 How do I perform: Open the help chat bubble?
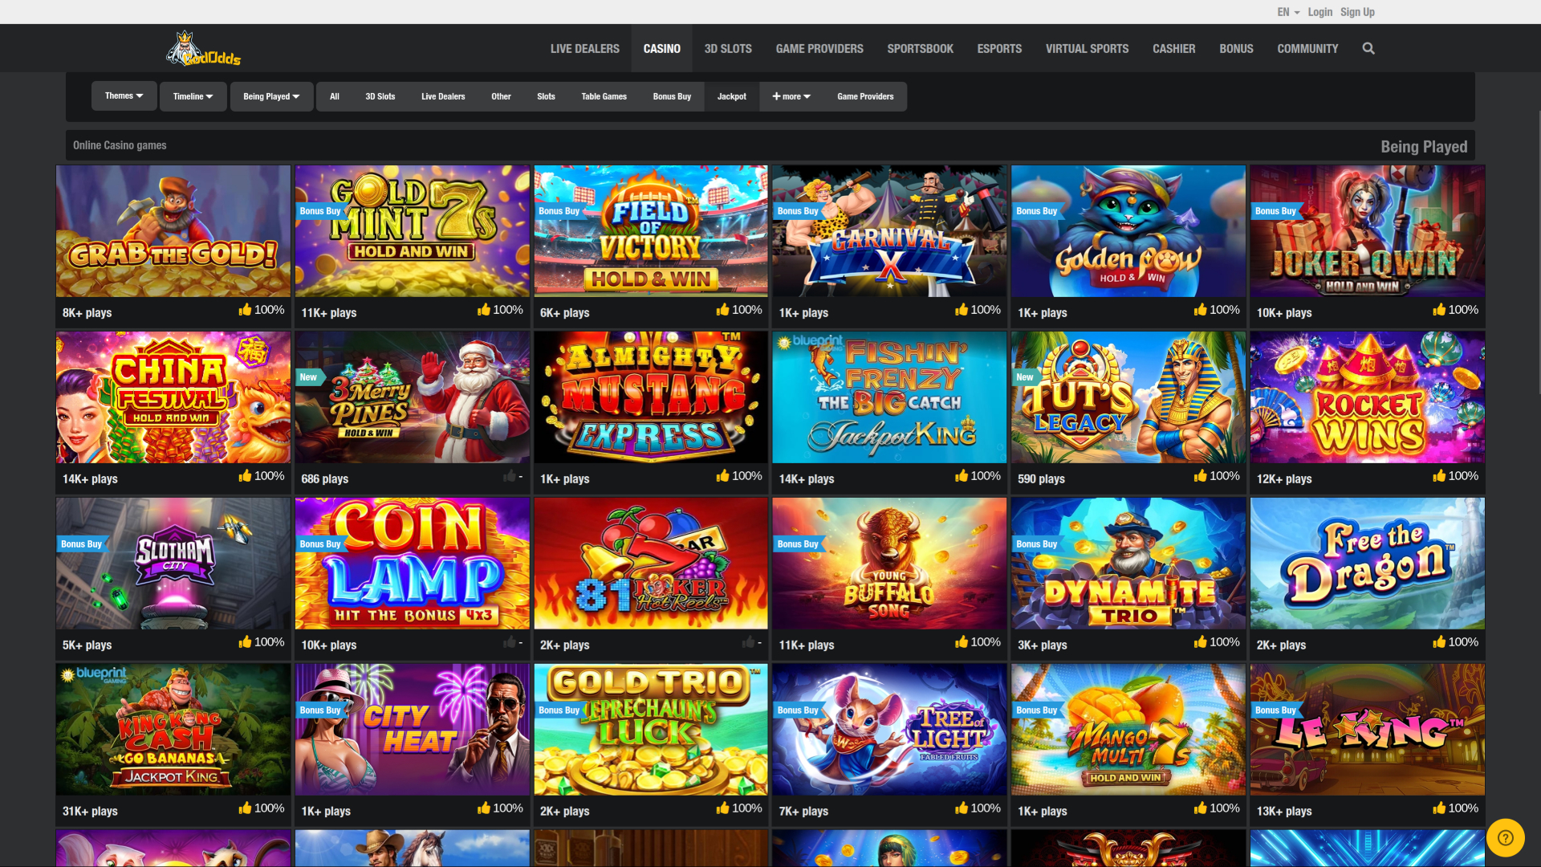pos(1506,837)
